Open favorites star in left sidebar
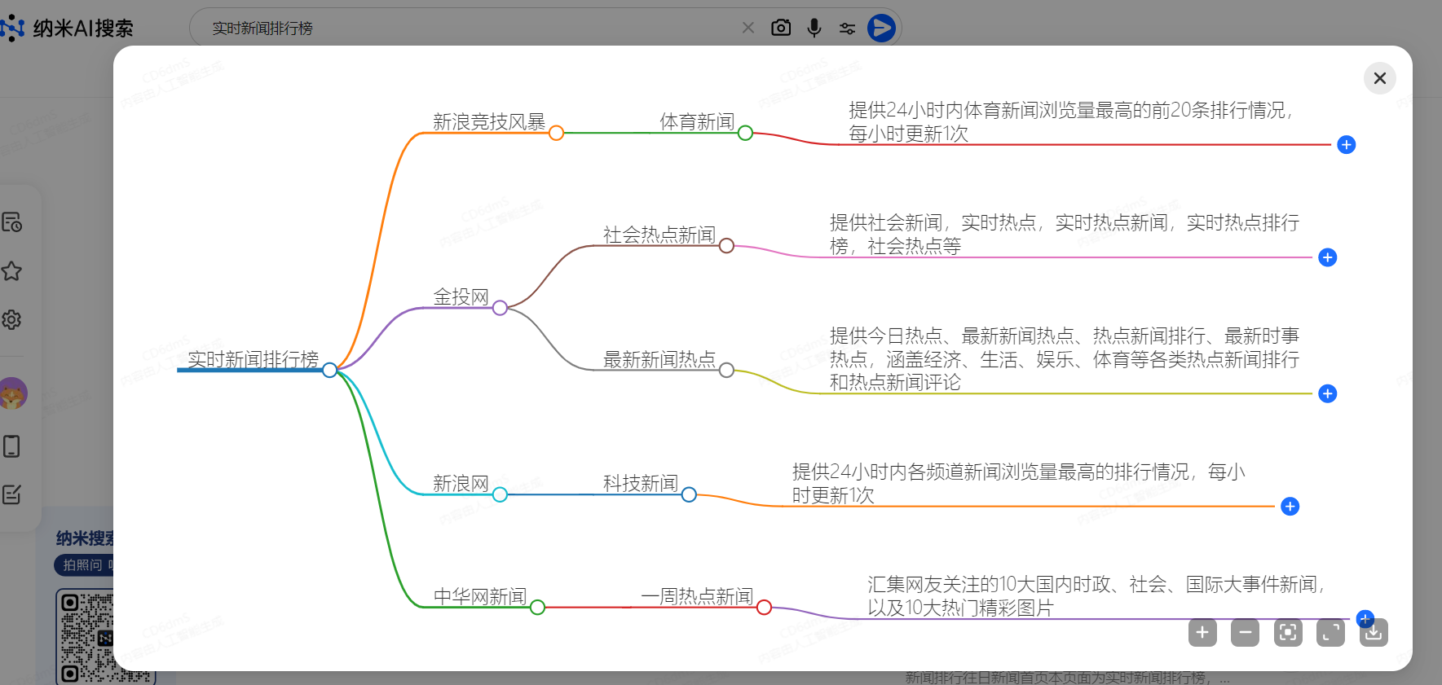The image size is (1442, 685). (x=12, y=271)
